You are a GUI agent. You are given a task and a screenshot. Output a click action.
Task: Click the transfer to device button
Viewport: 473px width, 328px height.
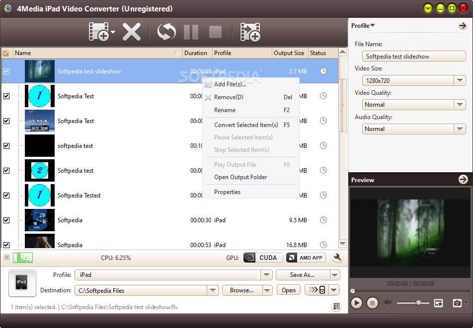click(317, 290)
